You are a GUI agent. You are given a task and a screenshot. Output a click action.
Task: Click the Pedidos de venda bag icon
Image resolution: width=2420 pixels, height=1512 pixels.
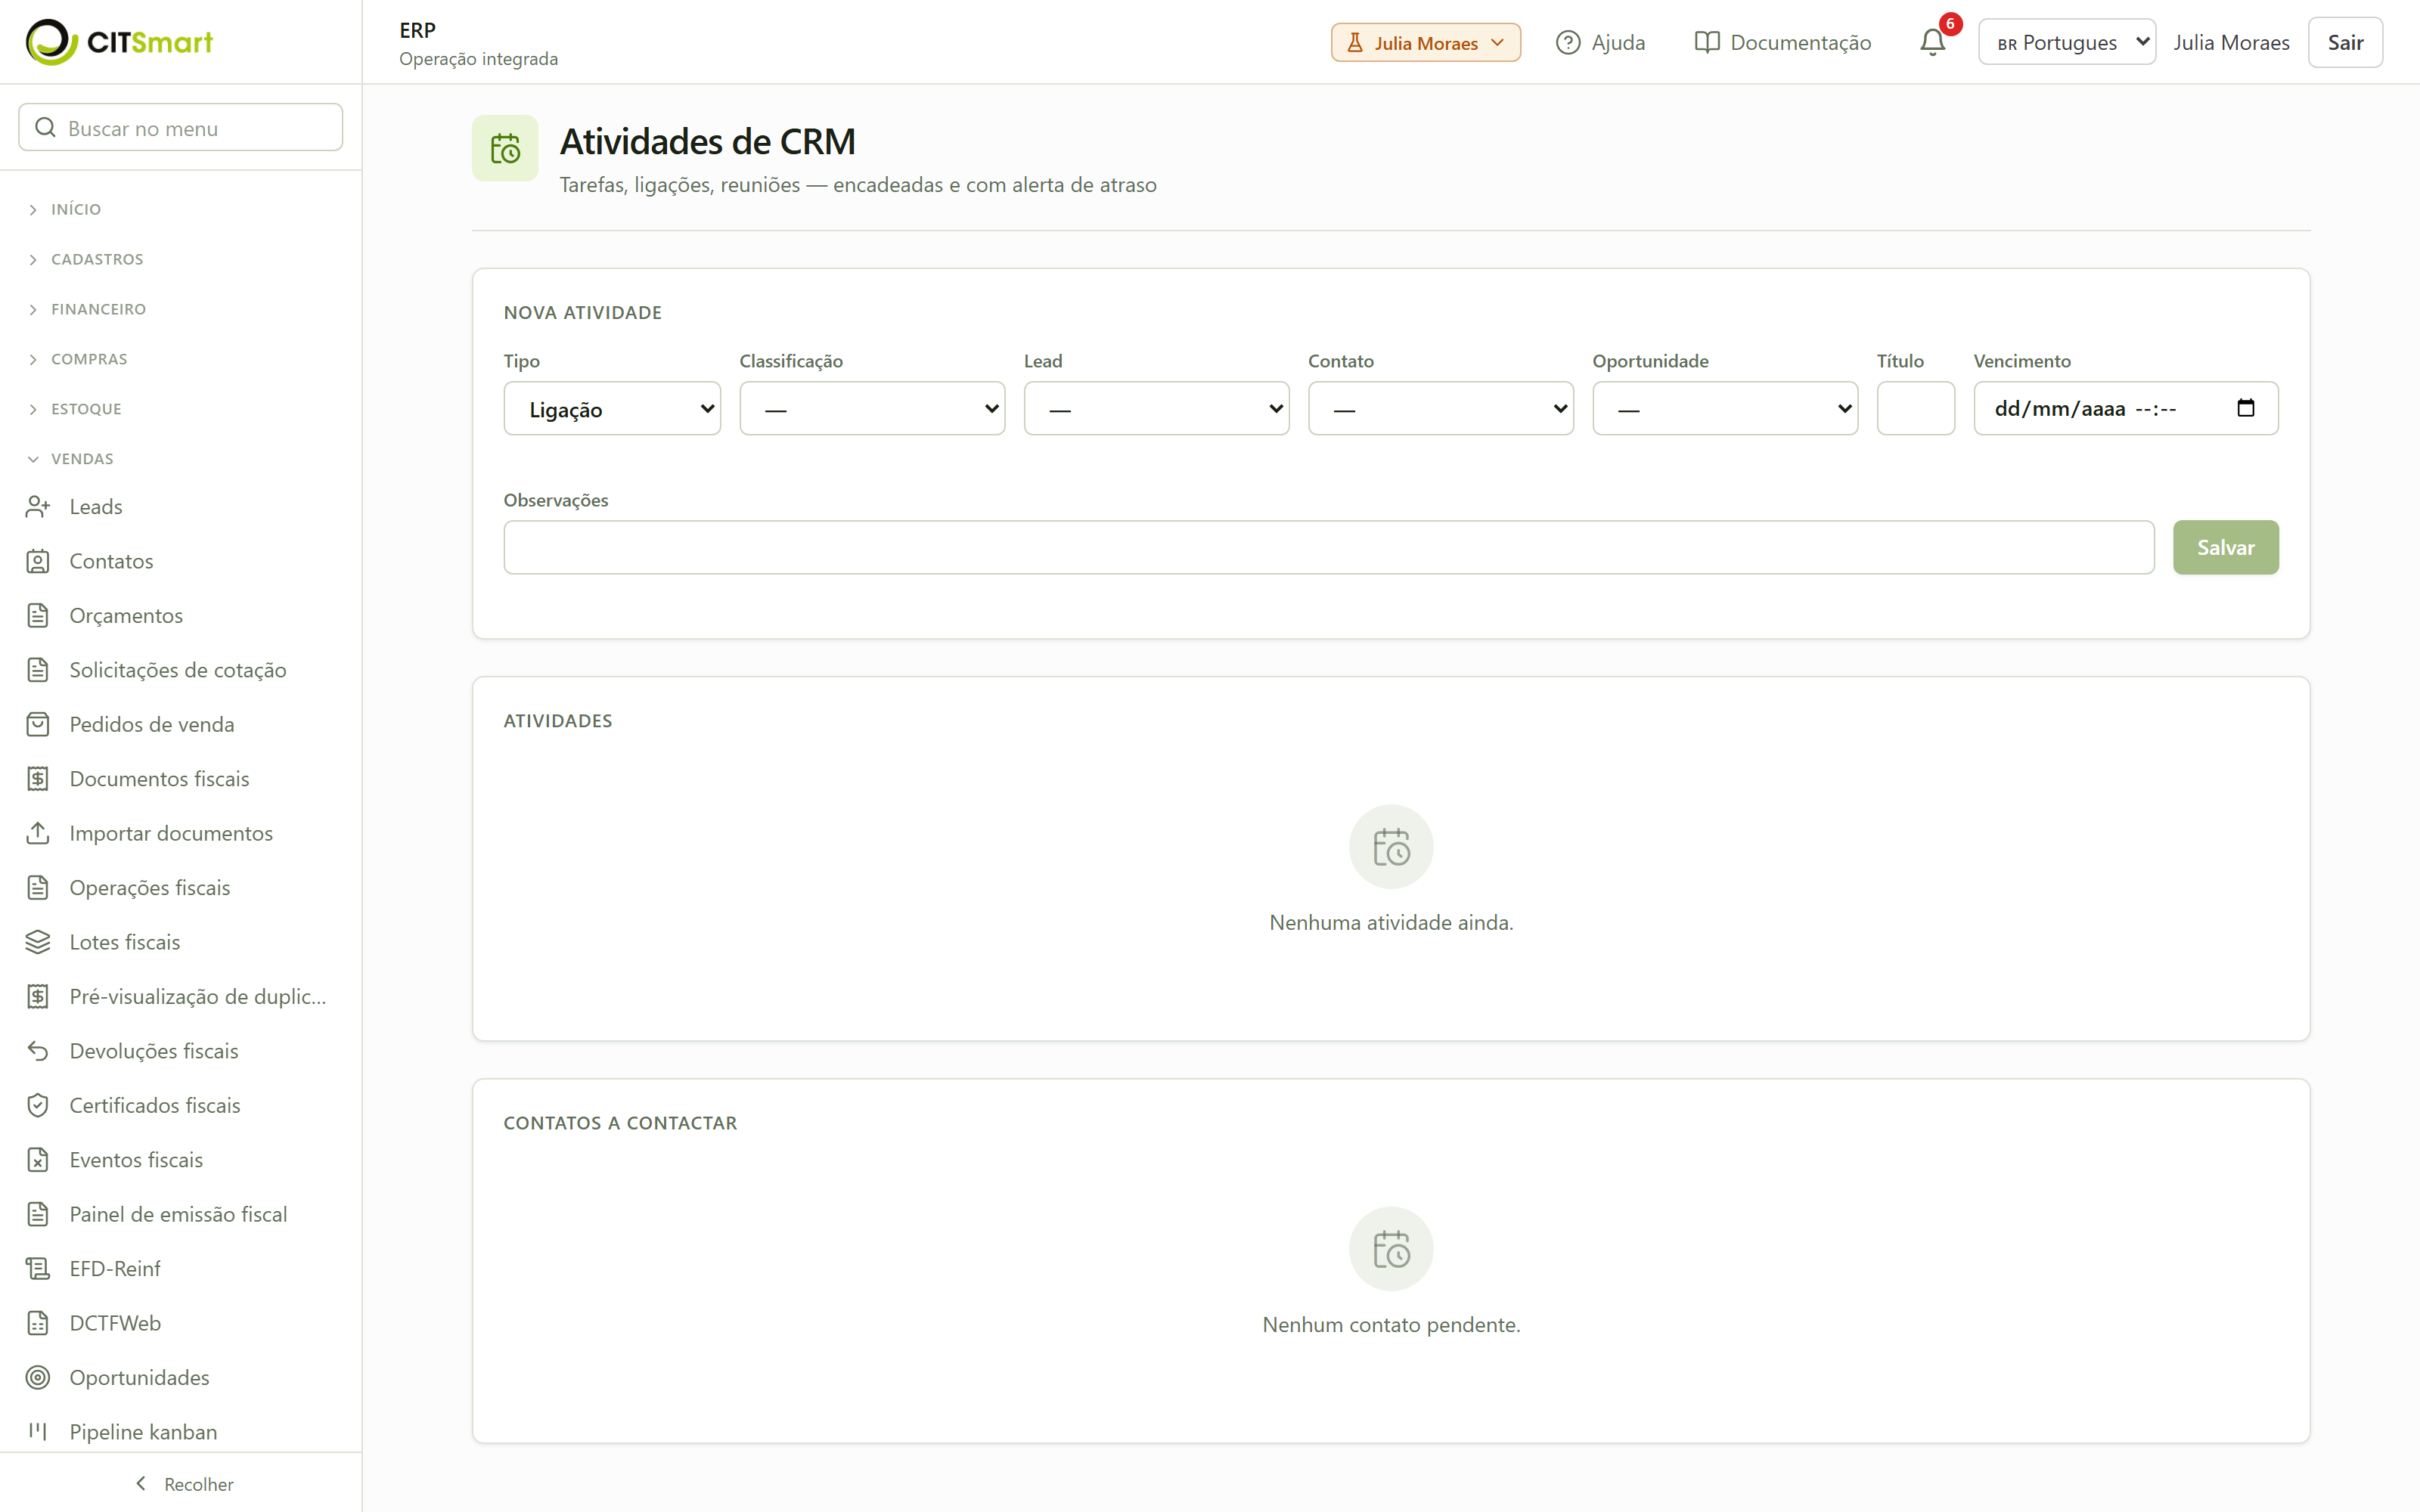[x=38, y=725]
